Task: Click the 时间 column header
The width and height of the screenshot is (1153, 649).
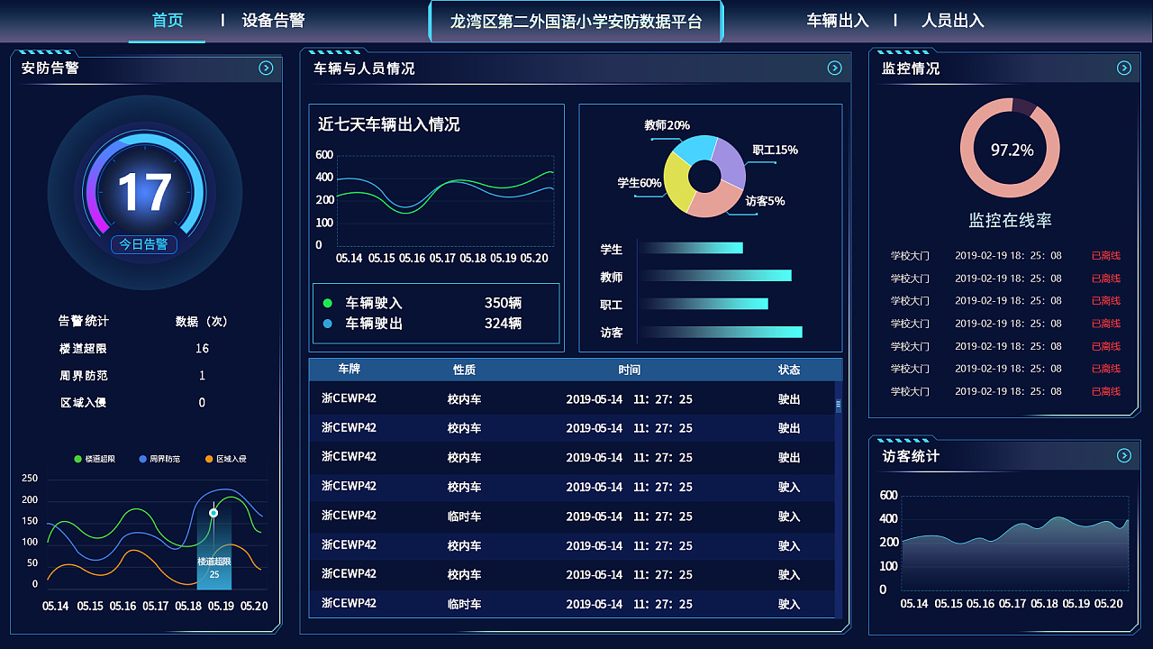Action: pyautogui.click(x=630, y=370)
